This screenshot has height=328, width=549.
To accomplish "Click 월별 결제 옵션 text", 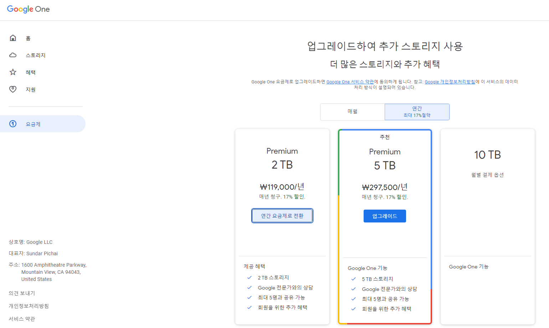I will pyautogui.click(x=488, y=175).
